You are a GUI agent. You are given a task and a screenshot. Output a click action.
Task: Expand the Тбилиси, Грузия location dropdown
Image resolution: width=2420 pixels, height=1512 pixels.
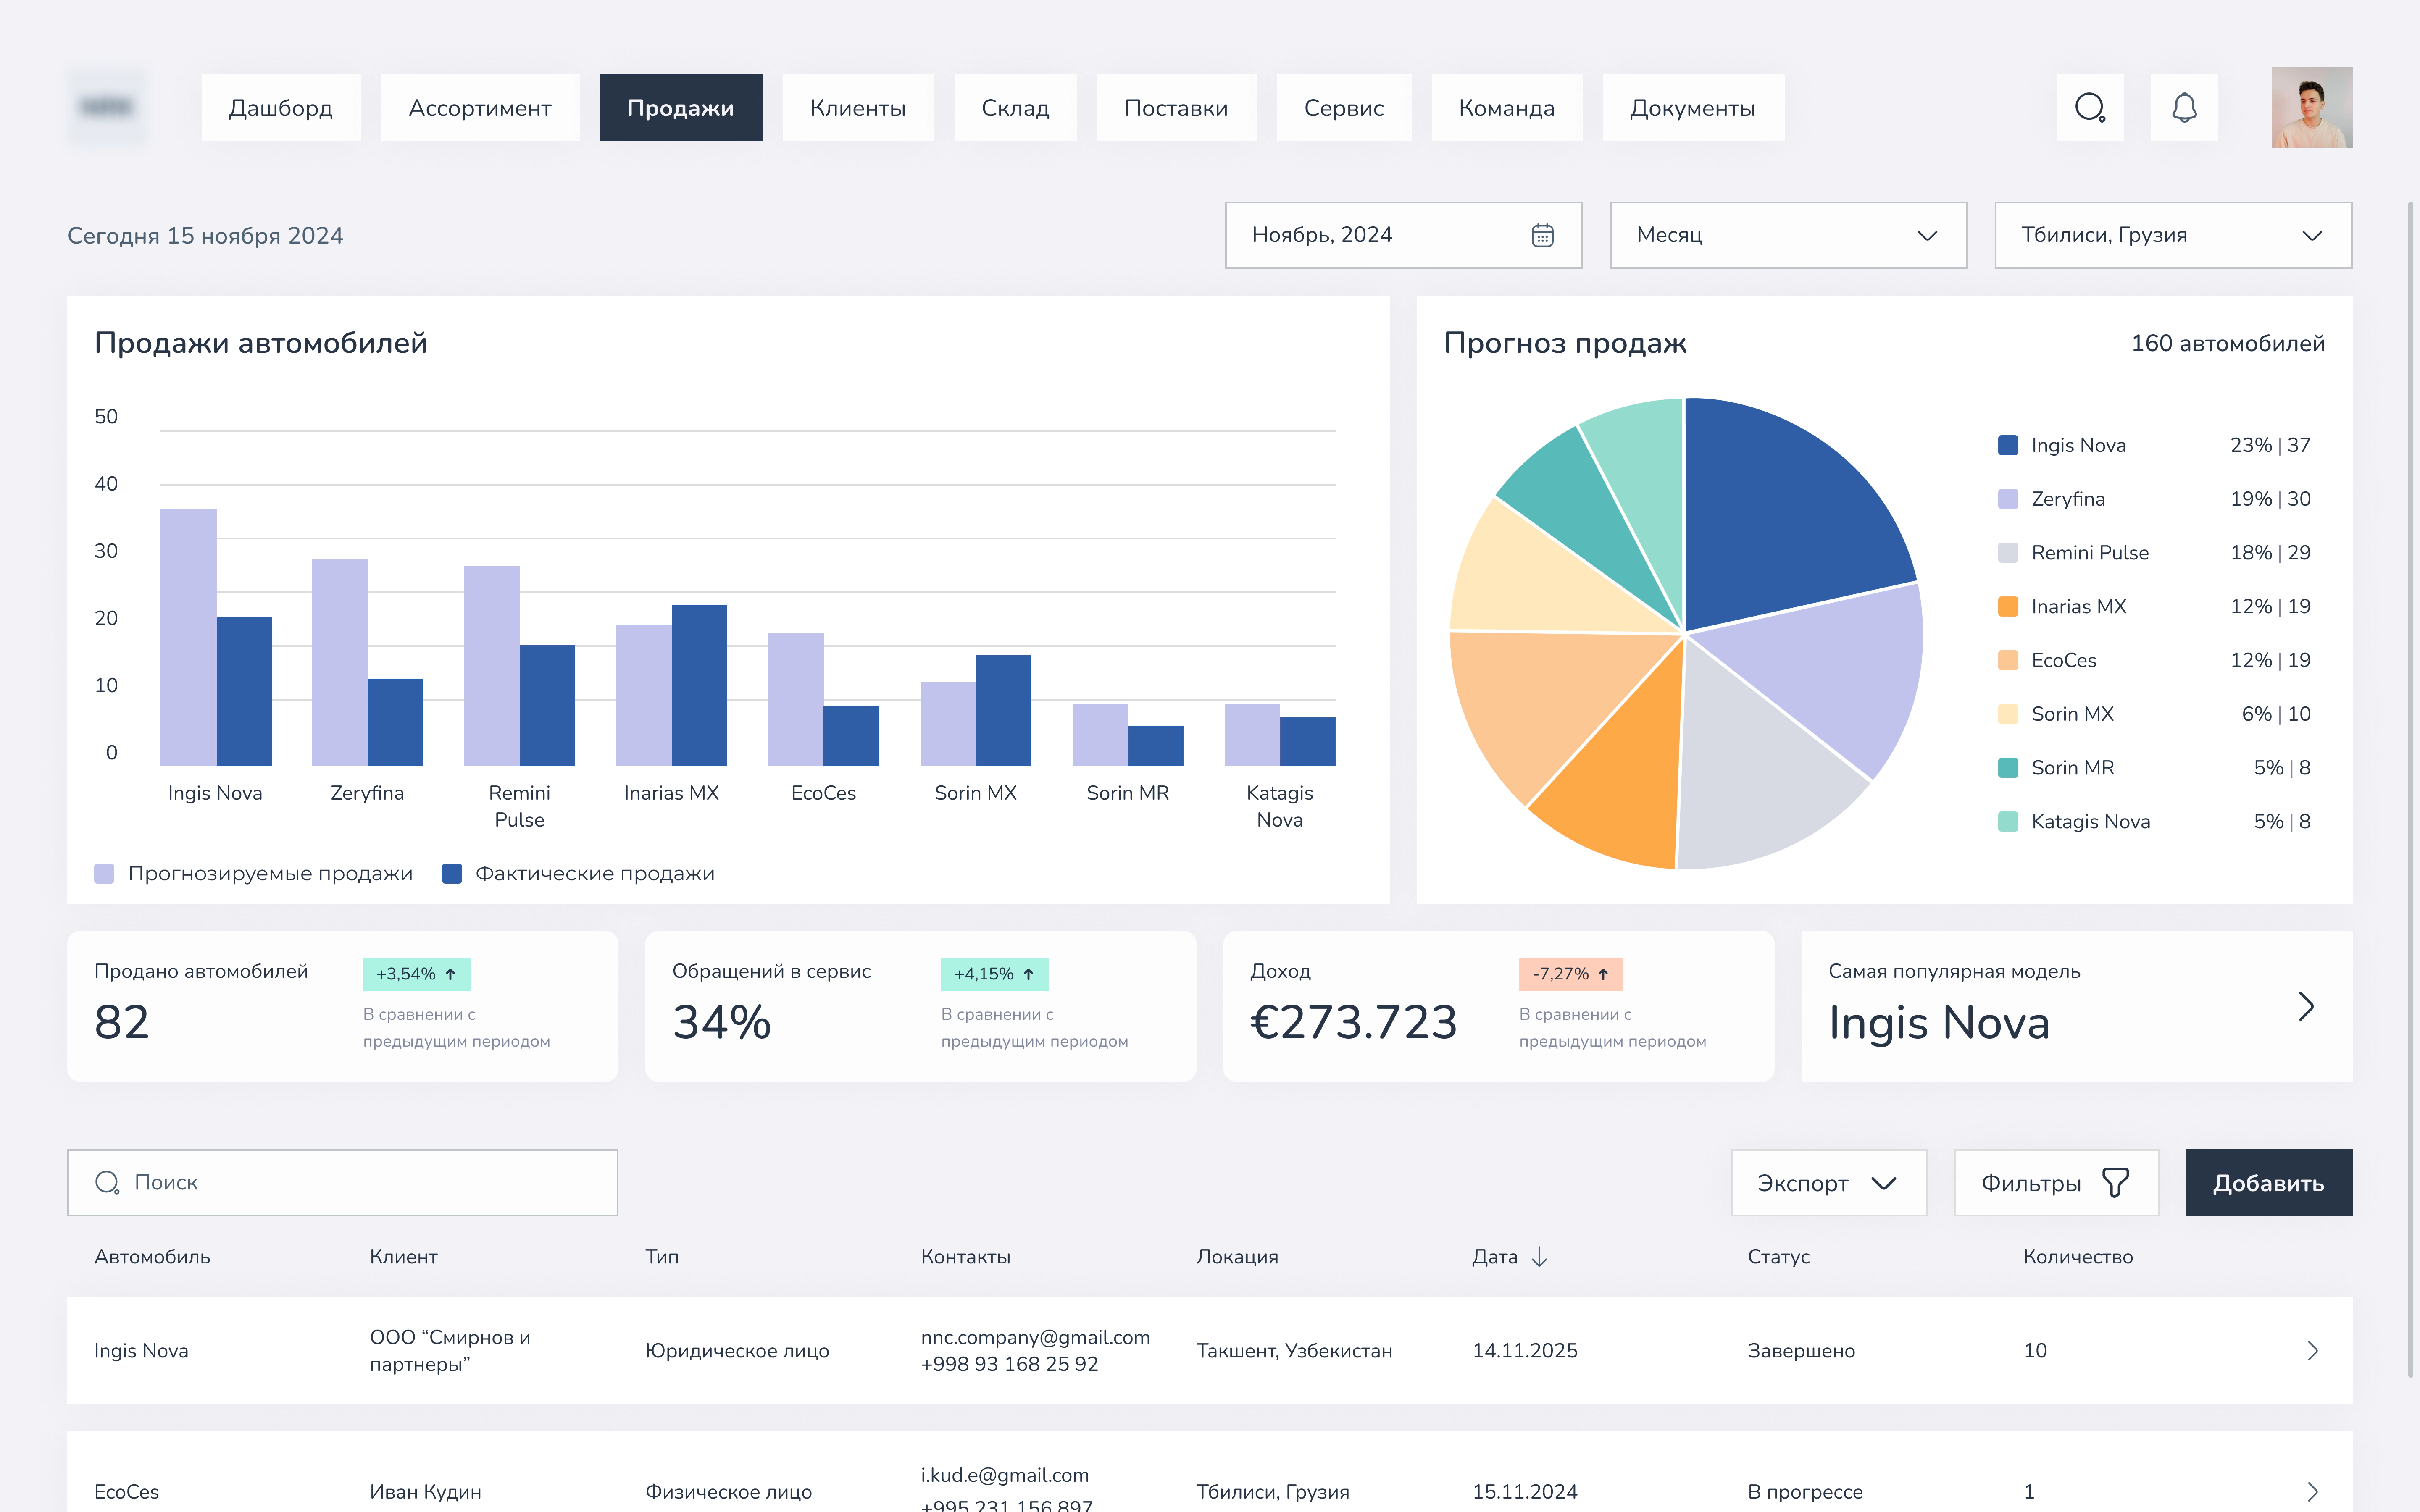(2172, 235)
